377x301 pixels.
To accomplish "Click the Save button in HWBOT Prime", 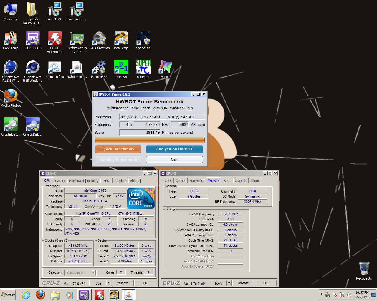I will pyautogui.click(x=174, y=160).
